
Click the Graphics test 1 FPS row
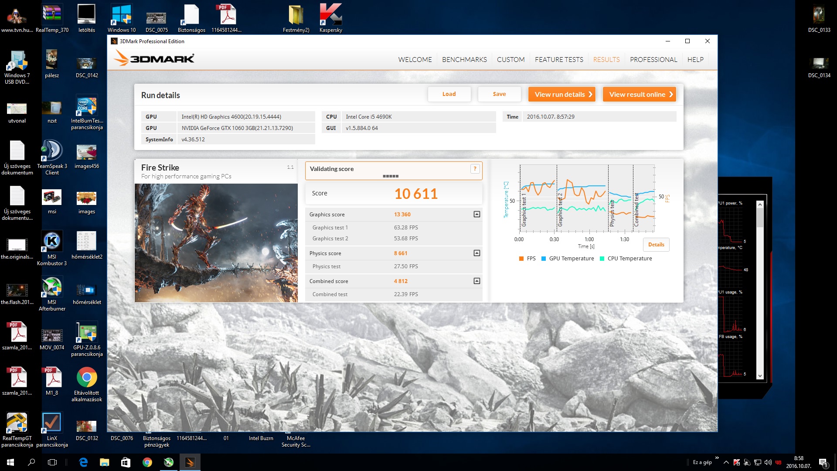(394, 228)
